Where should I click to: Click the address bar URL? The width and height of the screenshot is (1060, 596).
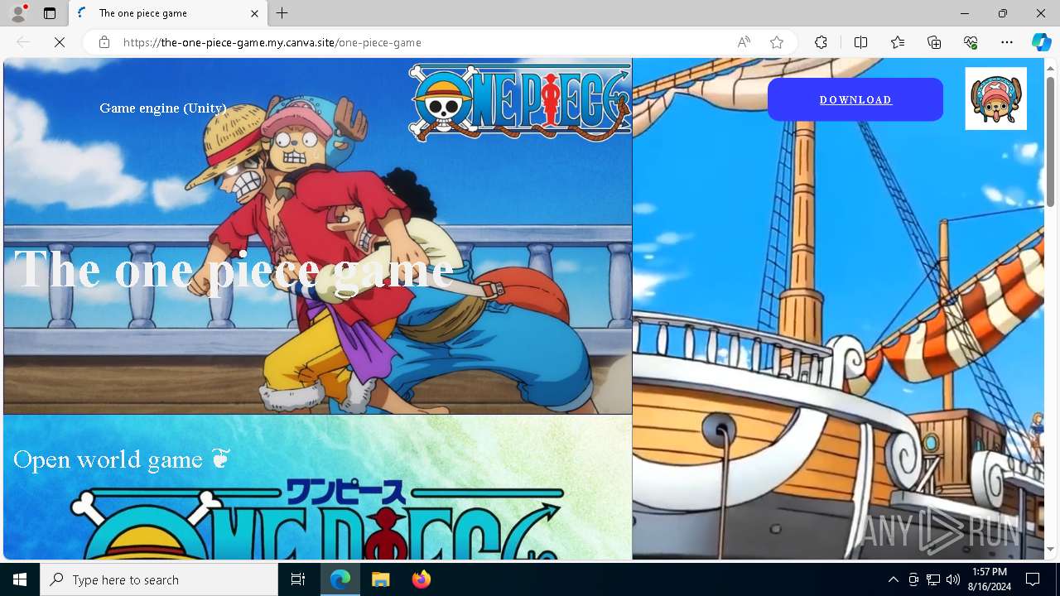272,42
